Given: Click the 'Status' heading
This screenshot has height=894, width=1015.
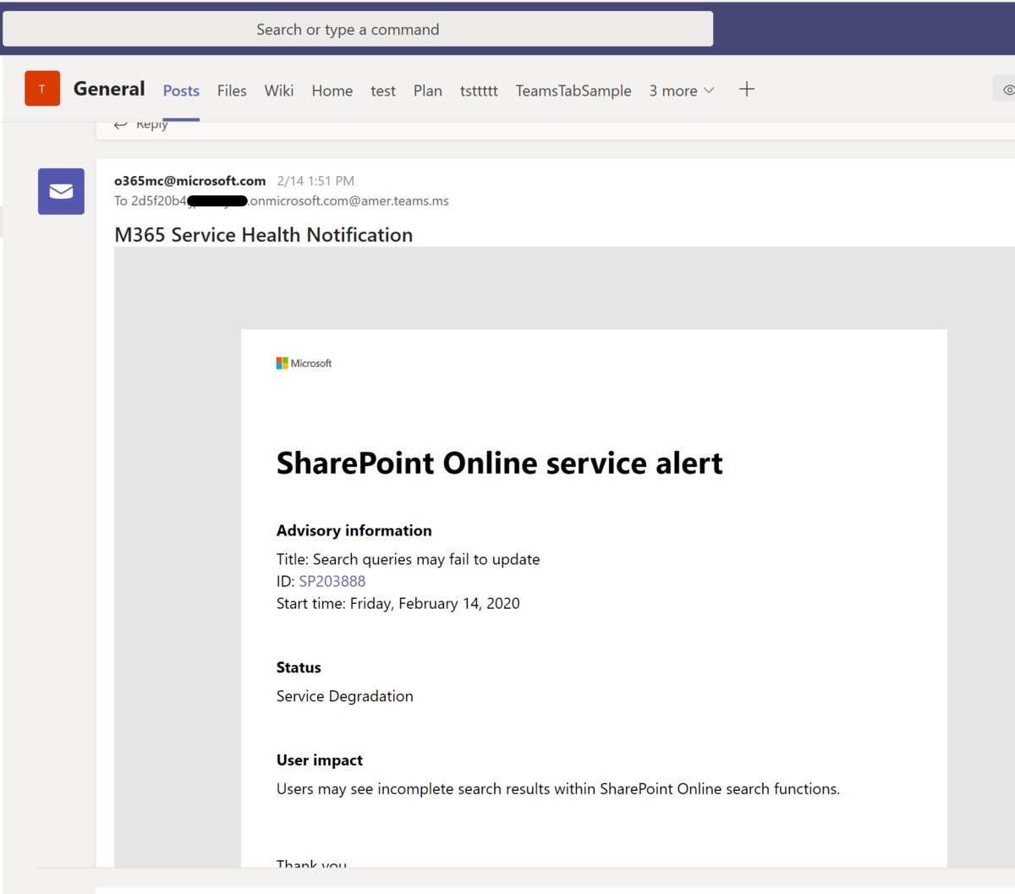Looking at the screenshot, I should pyautogui.click(x=299, y=667).
